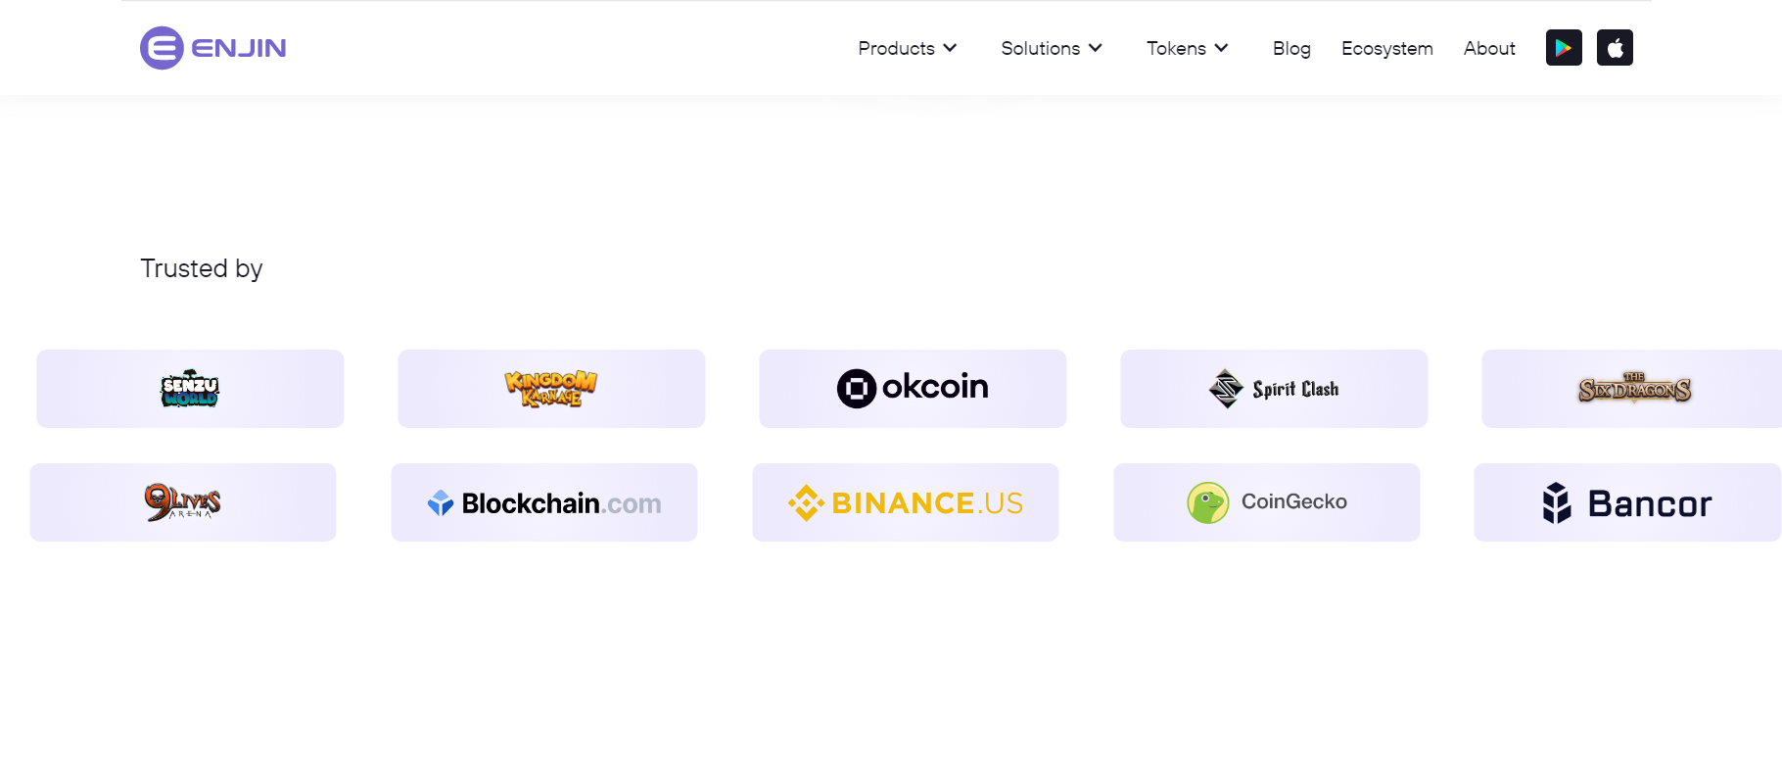1782x759 pixels.
Task: Click the Binance.US diamond icon
Action: 806,501
